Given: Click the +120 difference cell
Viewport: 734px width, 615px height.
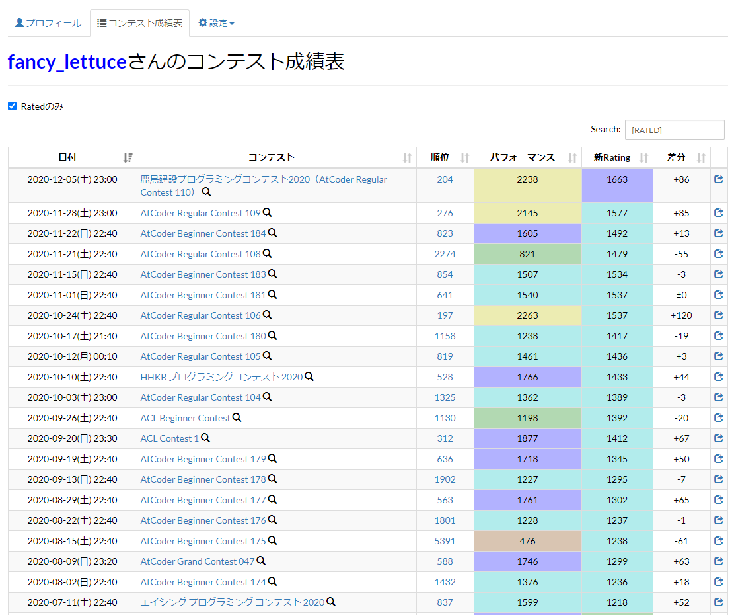Looking at the screenshot, I should 682,315.
